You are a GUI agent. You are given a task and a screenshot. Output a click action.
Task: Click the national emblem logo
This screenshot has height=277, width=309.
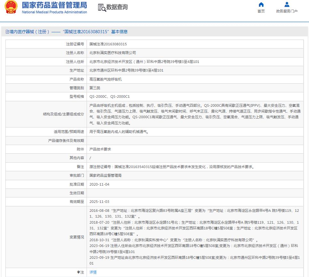[11, 7]
